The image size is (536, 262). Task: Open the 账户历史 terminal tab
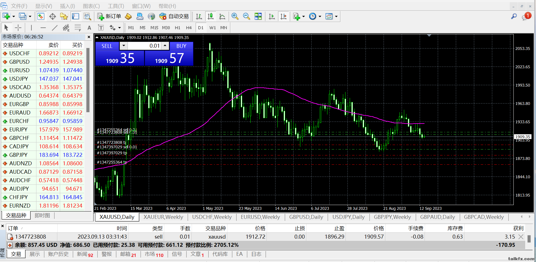point(58,254)
